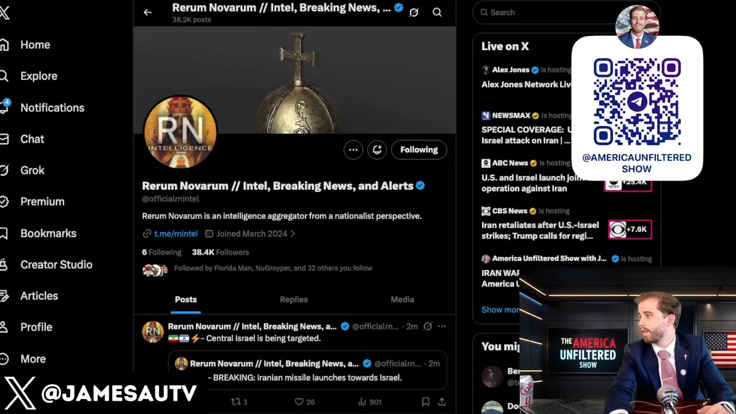The height and width of the screenshot is (414, 736).
Task: Click the search magnifier in profile header
Action: click(437, 12)
